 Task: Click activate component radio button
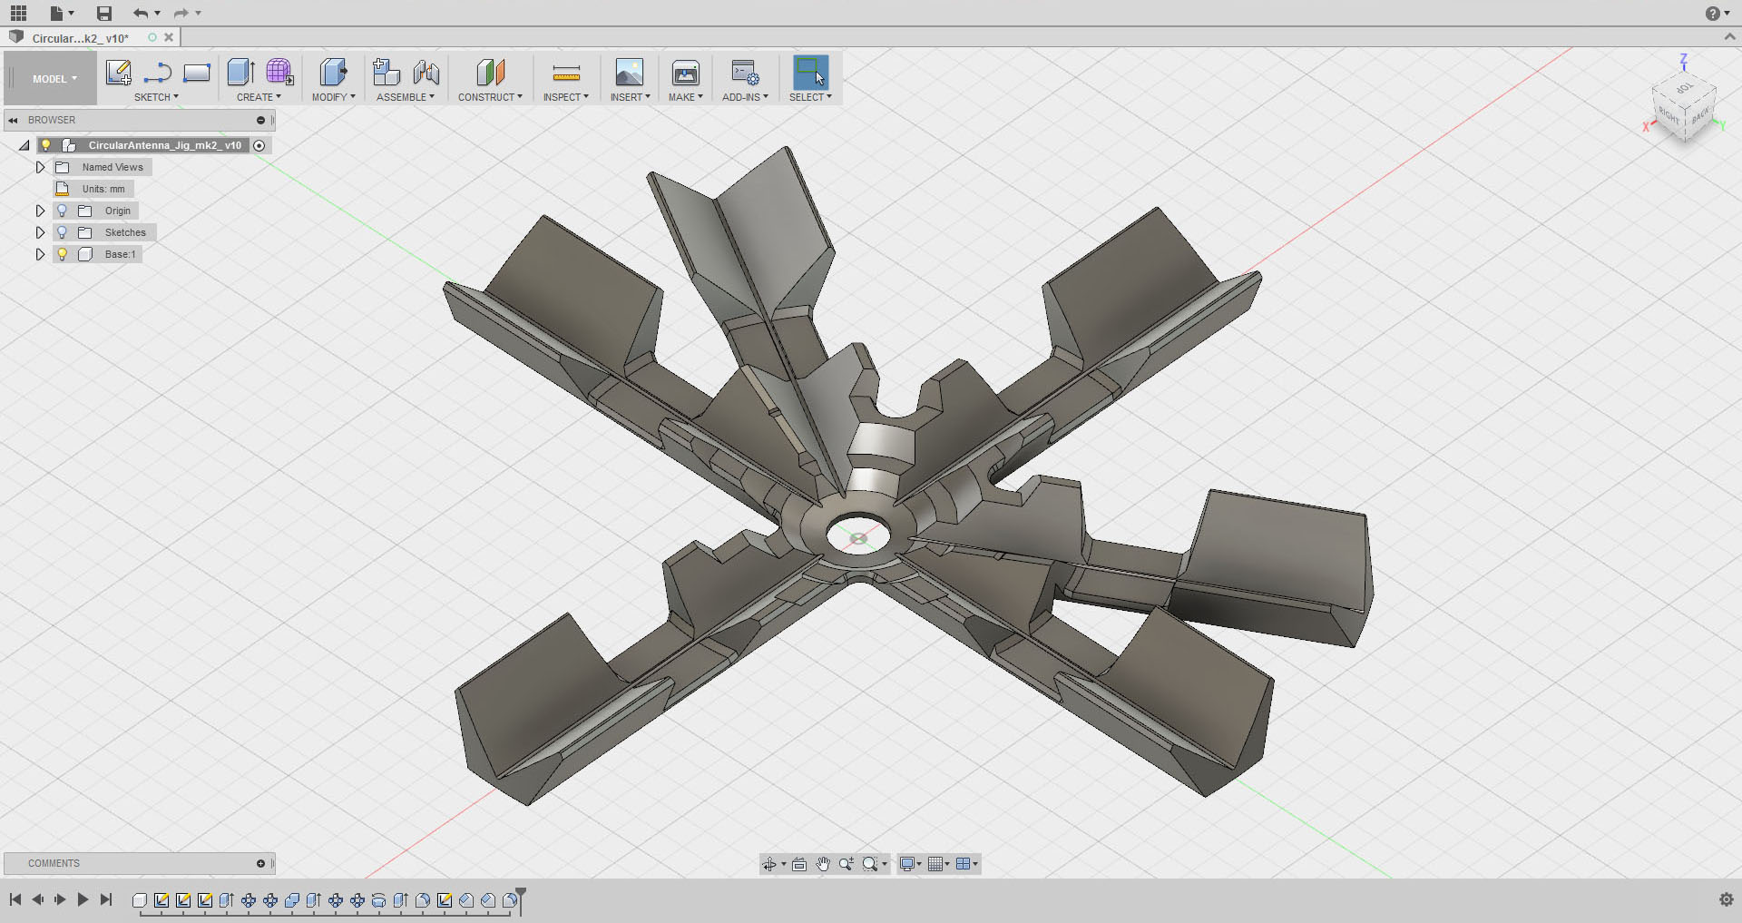click(x=259, y=145)
